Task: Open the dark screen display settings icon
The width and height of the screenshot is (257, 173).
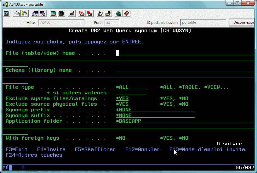Action: tap(61, 14)
